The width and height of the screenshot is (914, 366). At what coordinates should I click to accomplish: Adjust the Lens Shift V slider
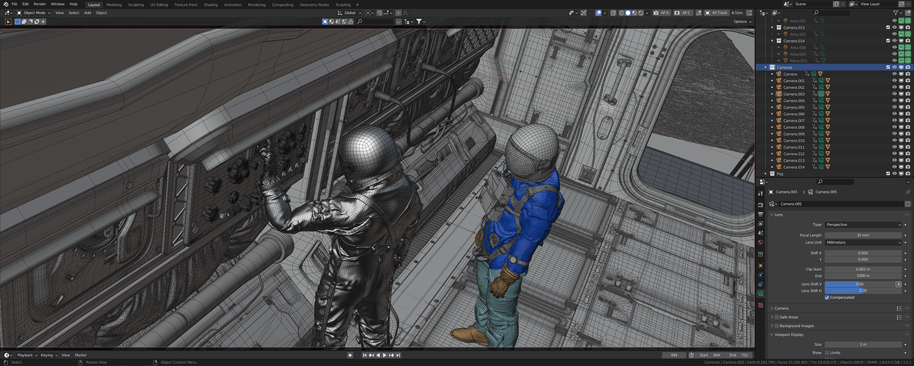click(859, 284)
